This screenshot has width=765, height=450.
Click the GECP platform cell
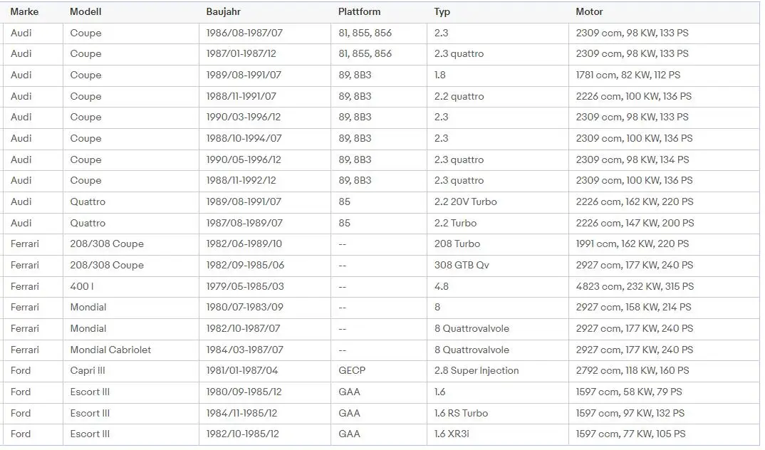[352, 371]
